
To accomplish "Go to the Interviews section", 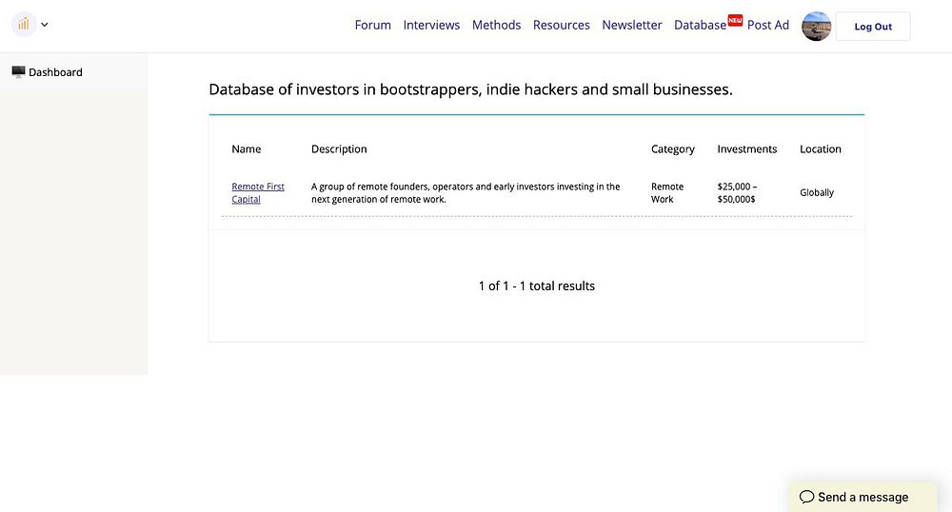I will coord(431,25).
